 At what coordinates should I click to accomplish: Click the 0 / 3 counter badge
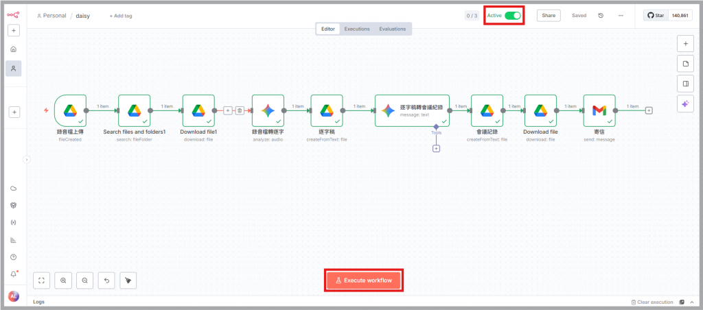[472, 15]
